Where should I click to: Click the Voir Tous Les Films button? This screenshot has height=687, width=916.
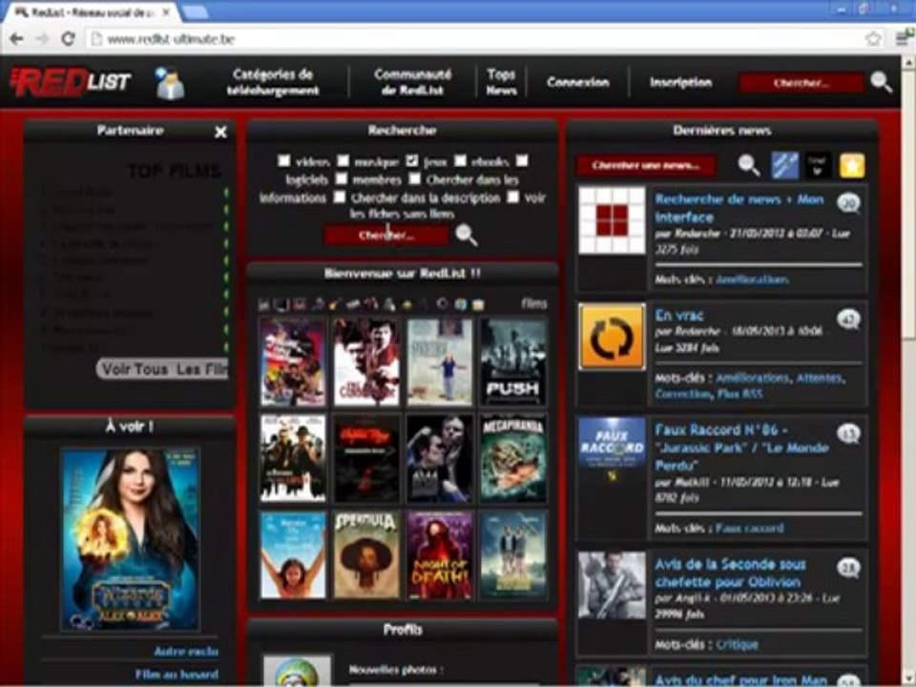pyautogui.click(x=163, y=369)
